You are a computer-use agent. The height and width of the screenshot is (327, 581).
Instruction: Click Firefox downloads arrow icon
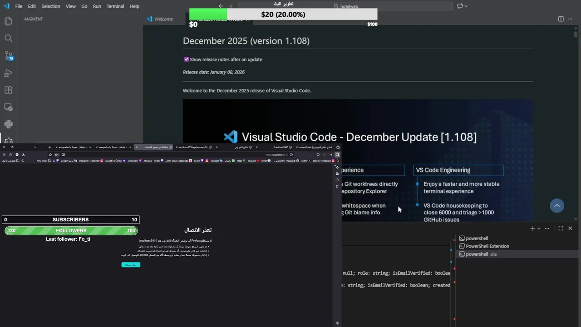(23, 155)
